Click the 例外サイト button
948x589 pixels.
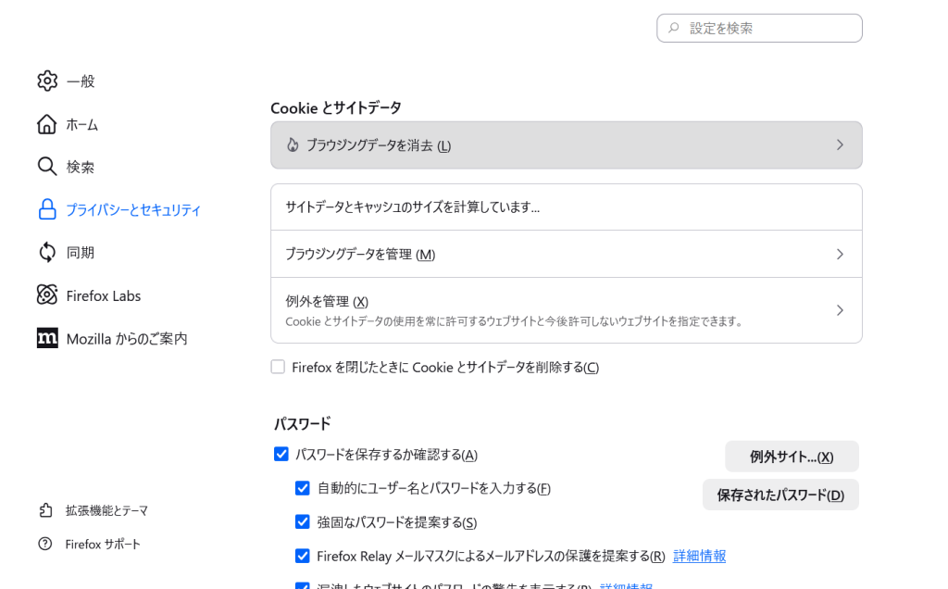[792, 457]
